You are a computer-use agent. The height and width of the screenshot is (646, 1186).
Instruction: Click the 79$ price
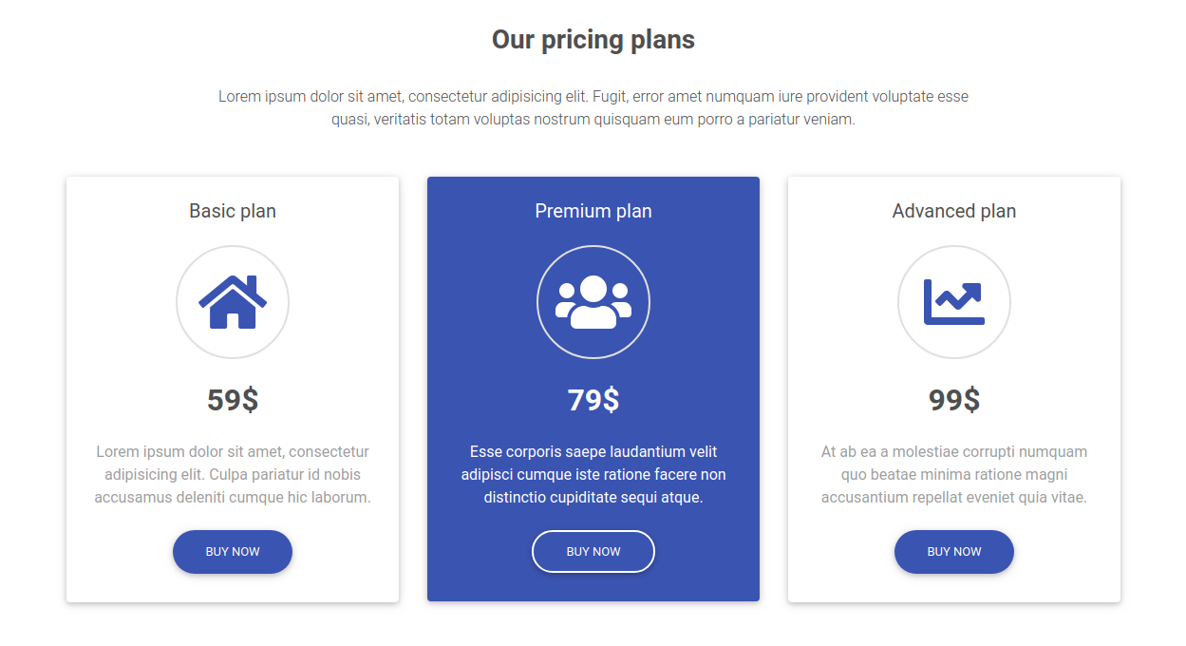pyautogui.click(x=593, y=400)
